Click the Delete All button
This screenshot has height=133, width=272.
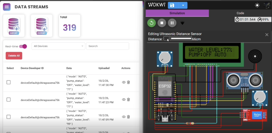tap(14, 56)
